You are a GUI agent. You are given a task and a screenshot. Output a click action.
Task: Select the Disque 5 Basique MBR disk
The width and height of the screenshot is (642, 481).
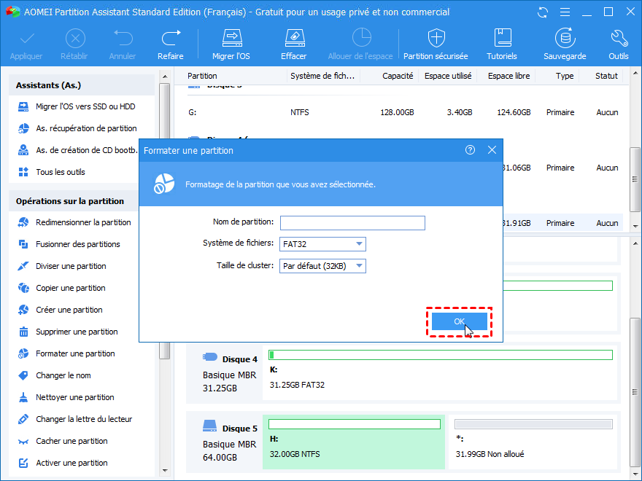(x=225, y=442)
